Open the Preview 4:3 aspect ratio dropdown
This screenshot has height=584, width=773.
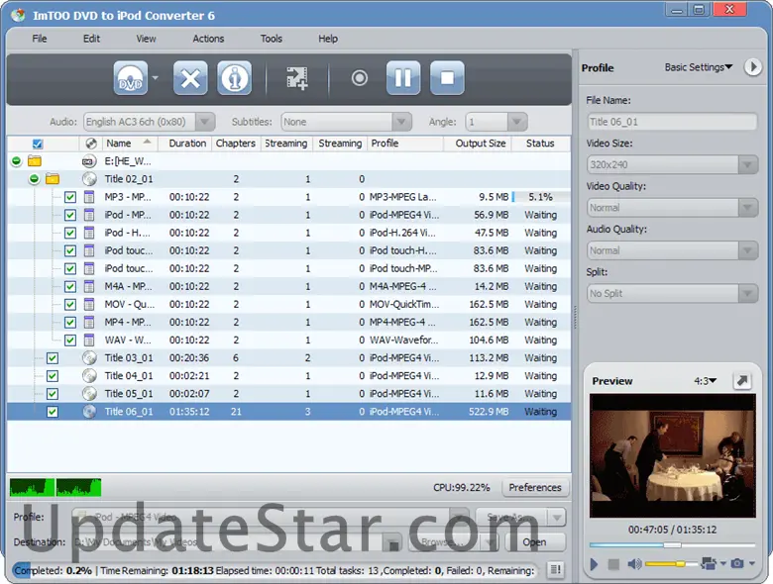(x=706, y=381)
